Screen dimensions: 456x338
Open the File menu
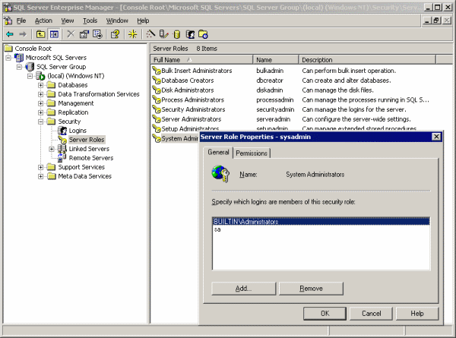tap(21, 21)
